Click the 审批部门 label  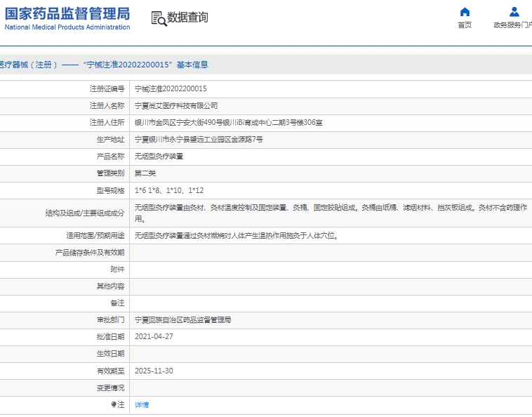[x=111, y=320]
